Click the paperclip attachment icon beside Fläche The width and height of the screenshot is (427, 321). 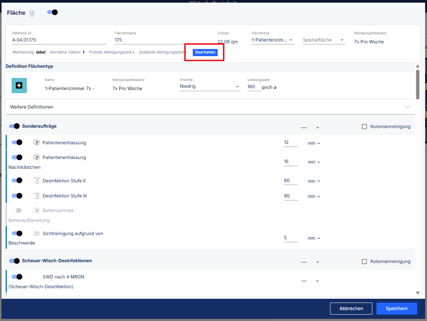(32, 13)
